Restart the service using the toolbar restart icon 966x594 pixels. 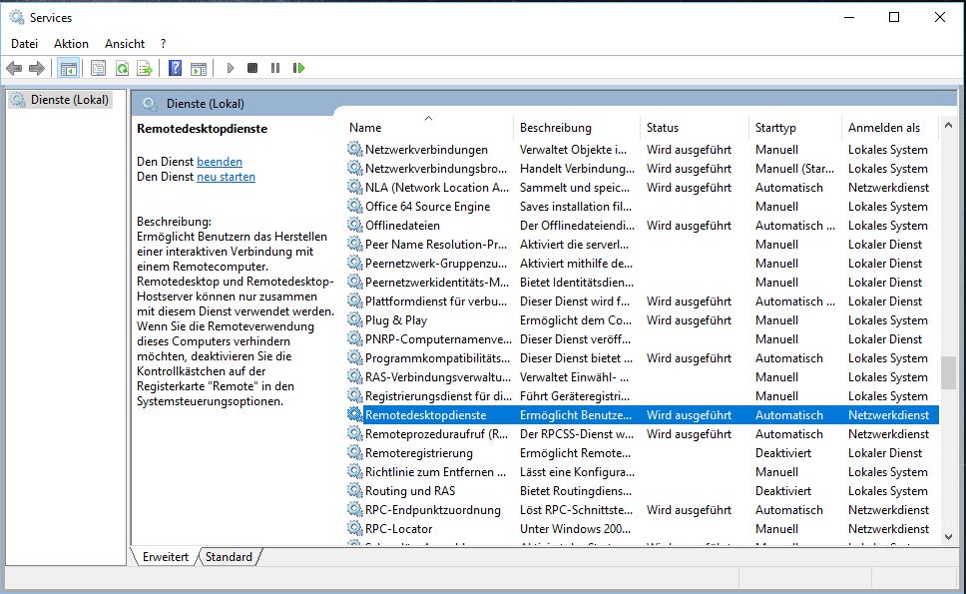point(298,68)
